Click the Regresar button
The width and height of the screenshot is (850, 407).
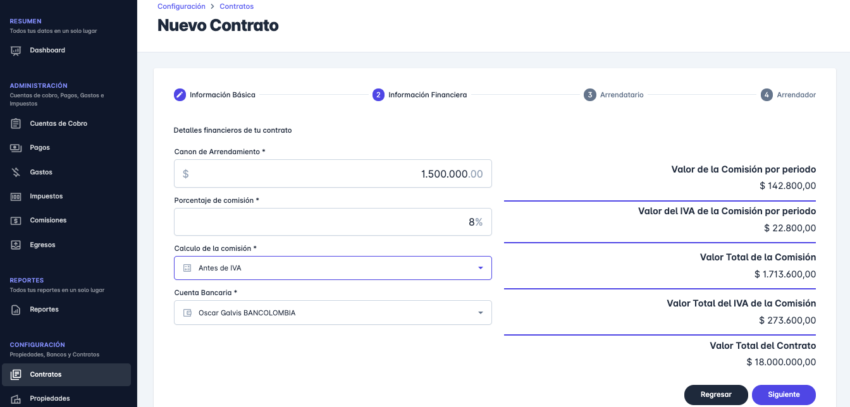[x=716, y=394]
